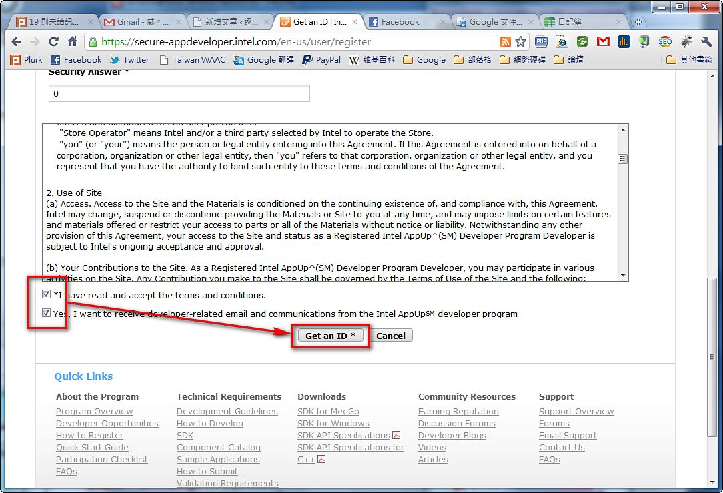723x493 pixels.
Task: Open the IE tab extension icon
Action: coord(562,42)
